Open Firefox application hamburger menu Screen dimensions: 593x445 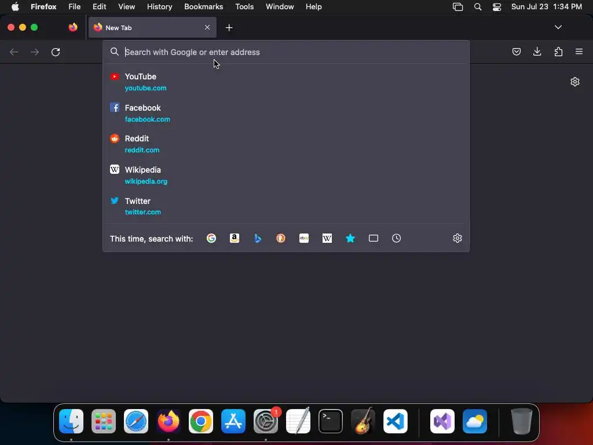point(579,52)
